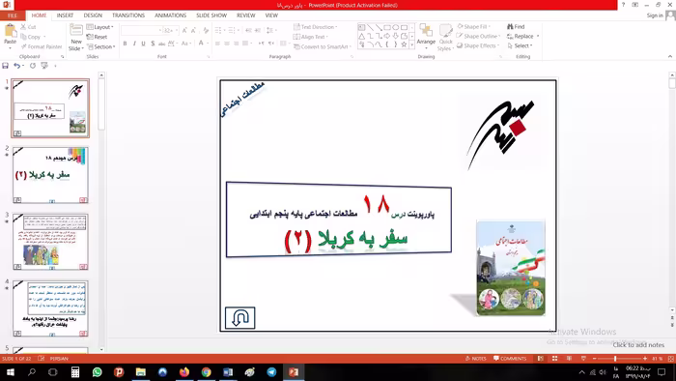Image resolution: width=676 pixels, height=381 pixels.
Task: Click the return arrow action button on slide
Action: tap(240, 318)
